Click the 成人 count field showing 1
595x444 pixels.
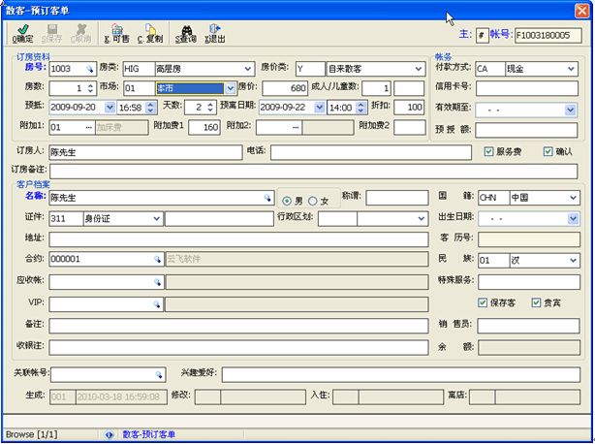[376, 88]
